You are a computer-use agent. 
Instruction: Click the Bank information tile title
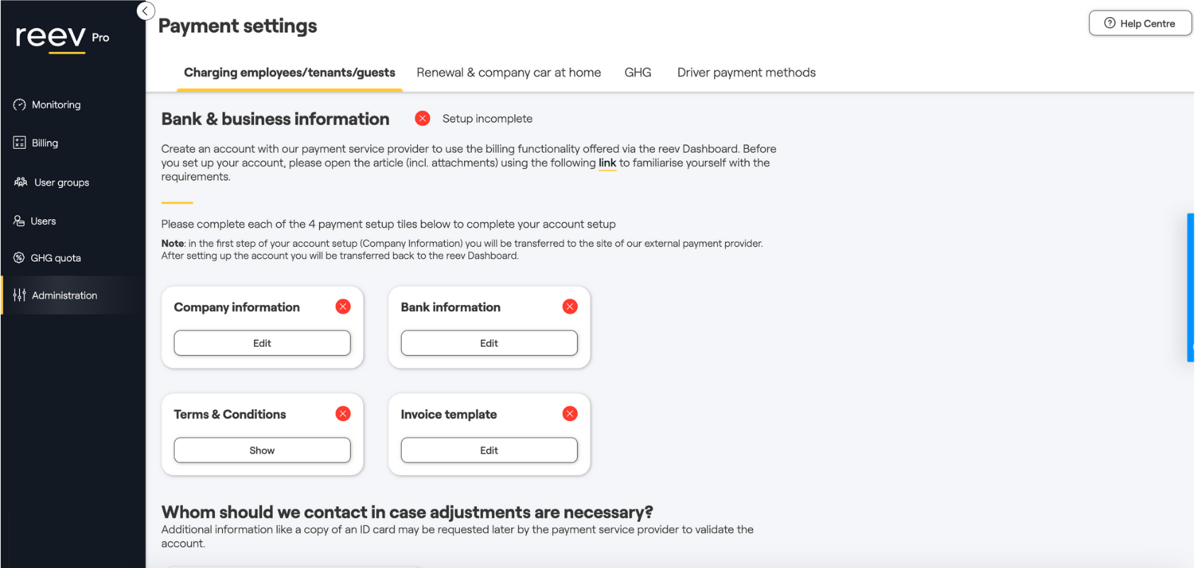(451, 307)
